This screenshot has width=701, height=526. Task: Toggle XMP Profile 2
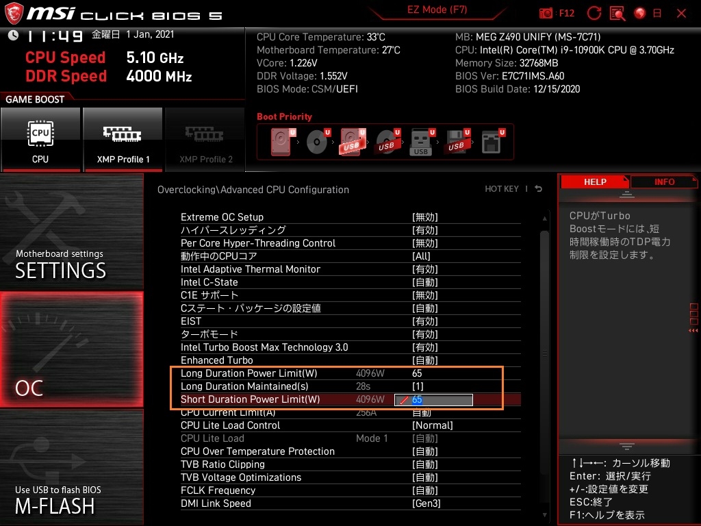pos(205,140)
